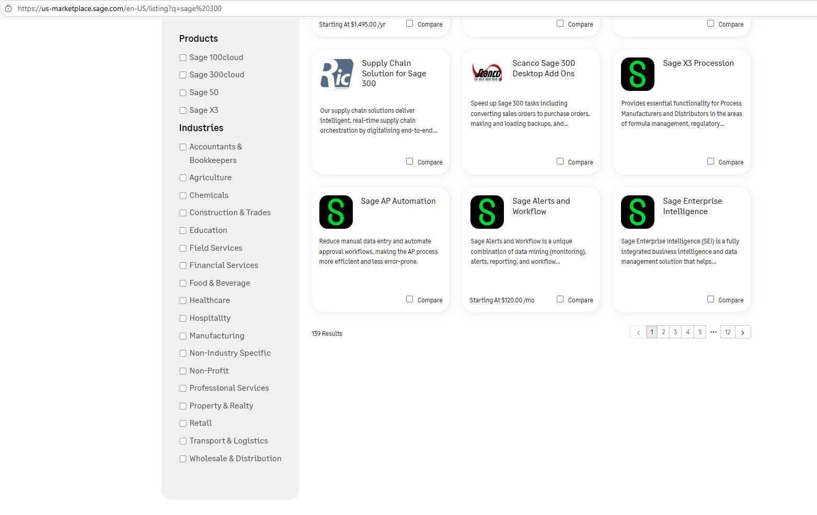Tick Transport & Logistics filter
This screenshot has height=515, width=817.
click(183, 441)
